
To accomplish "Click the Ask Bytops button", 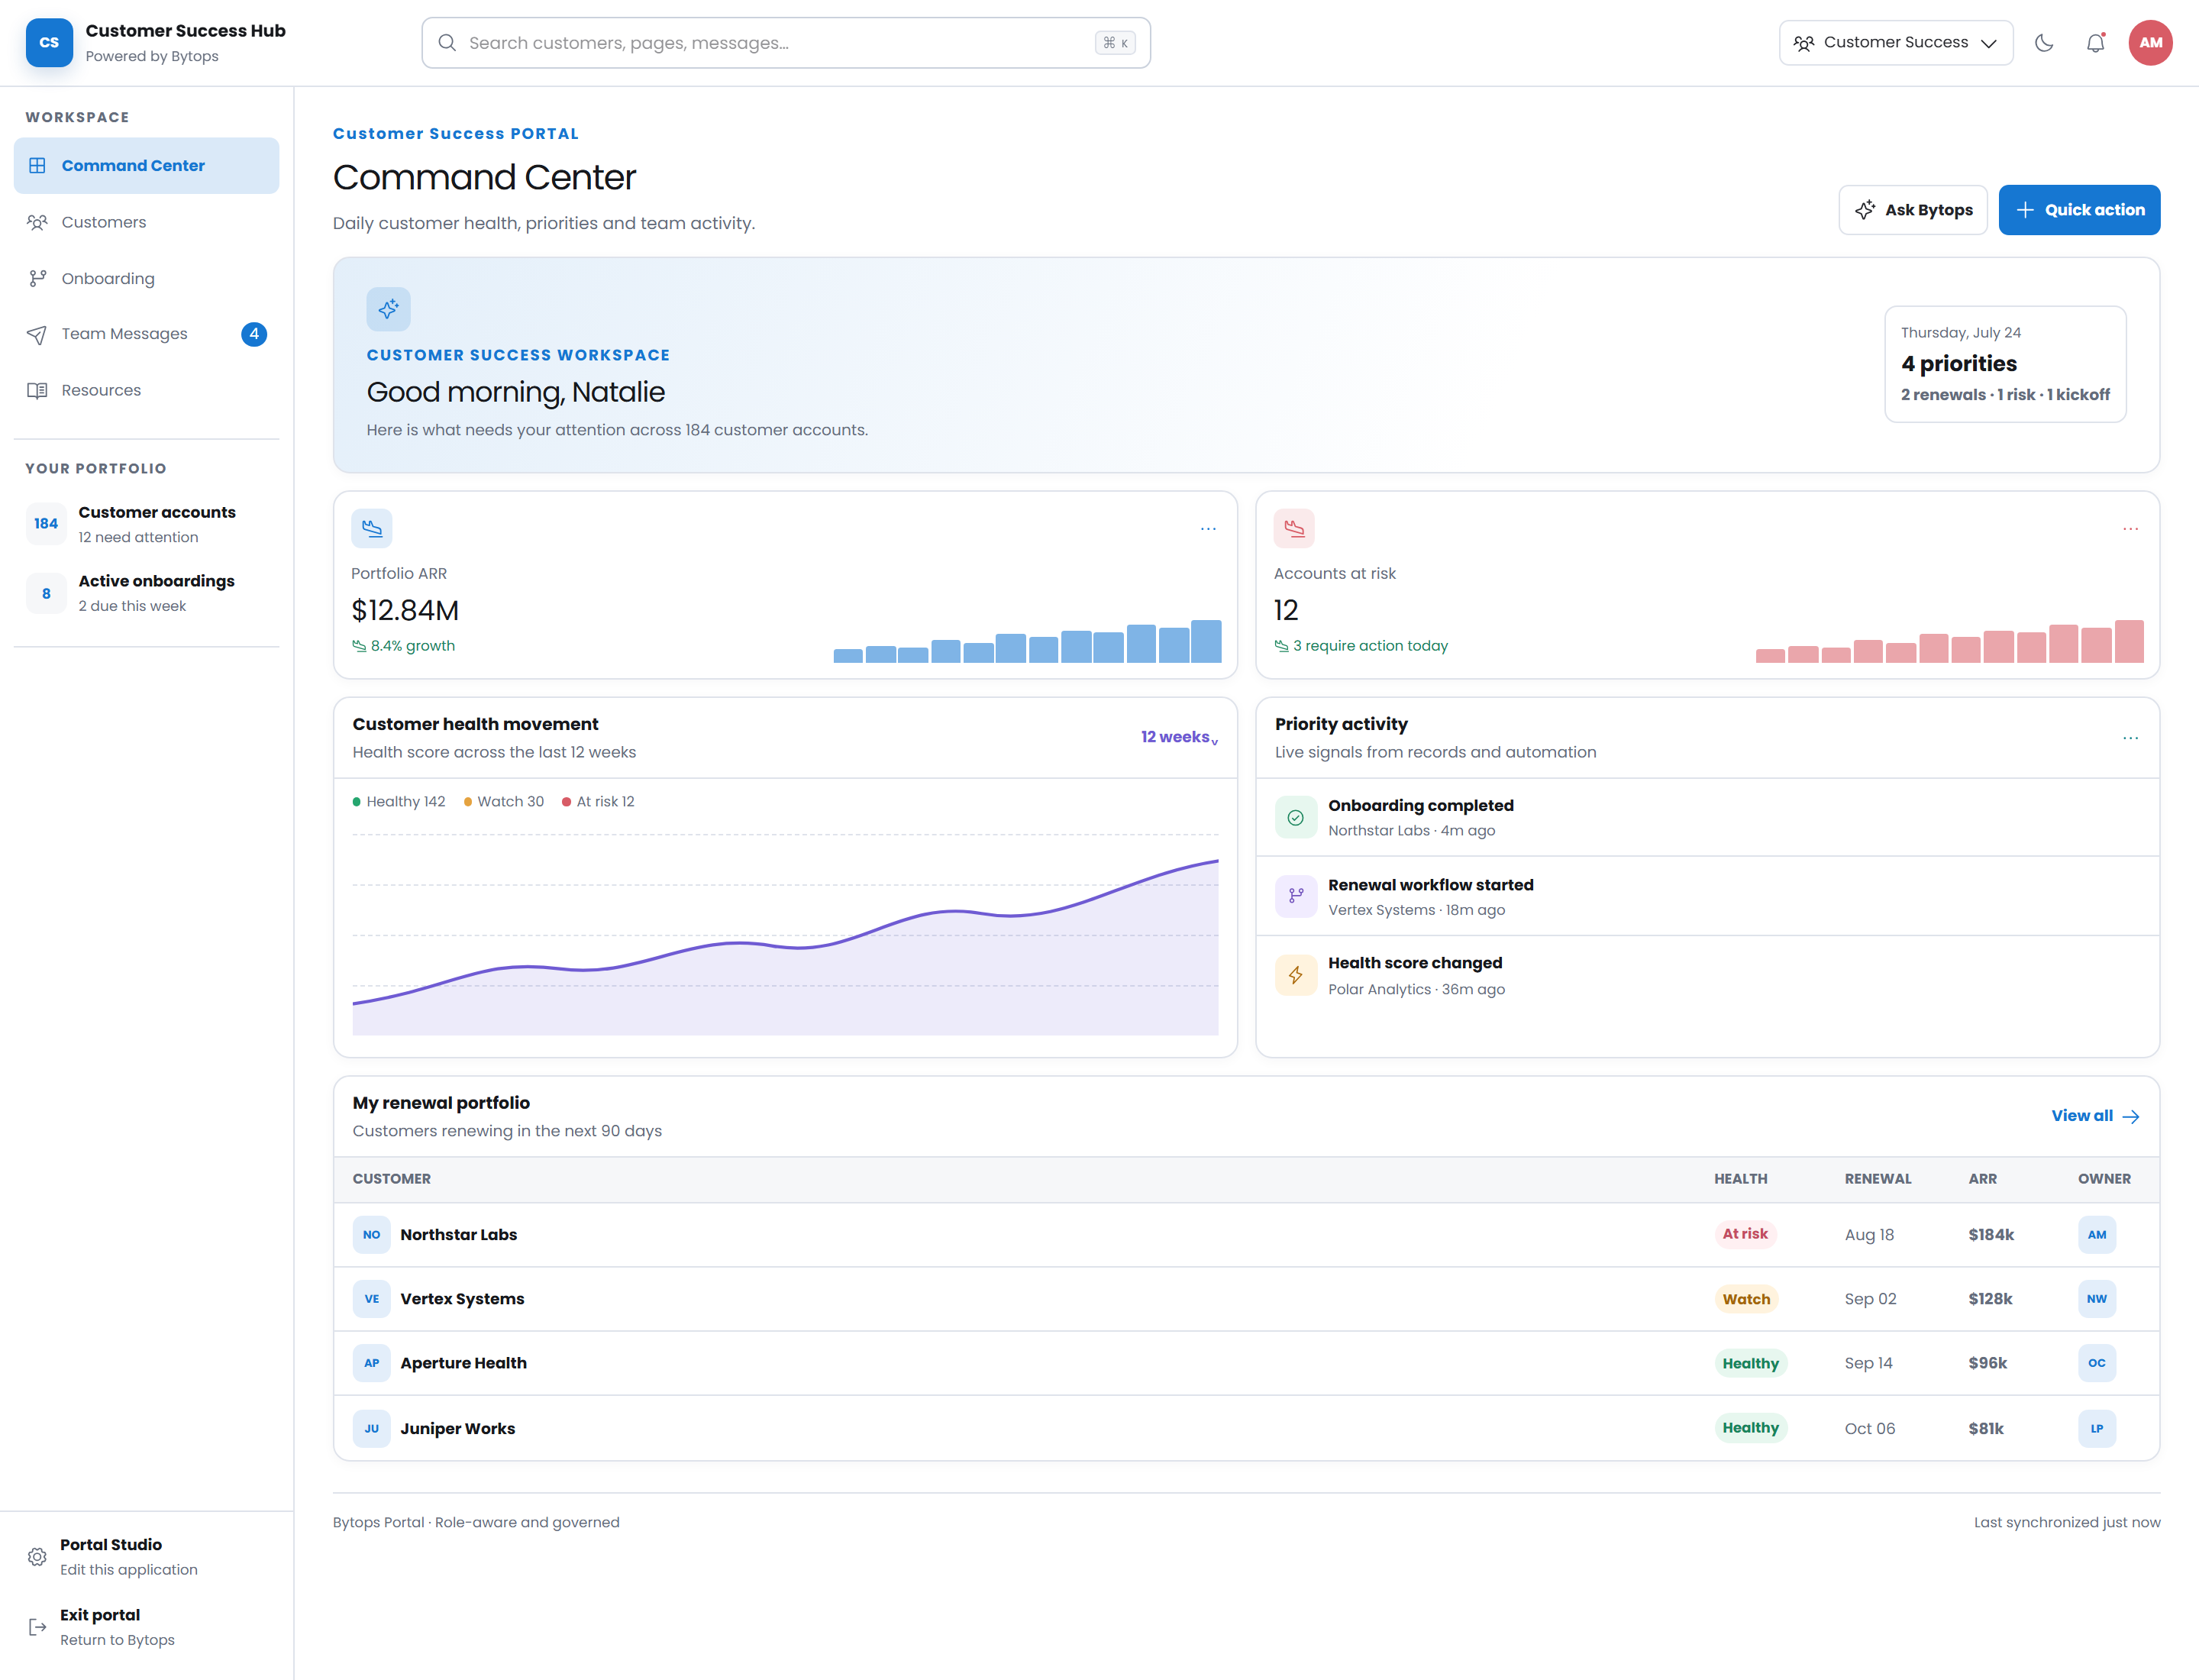I will click(1912, 210).
